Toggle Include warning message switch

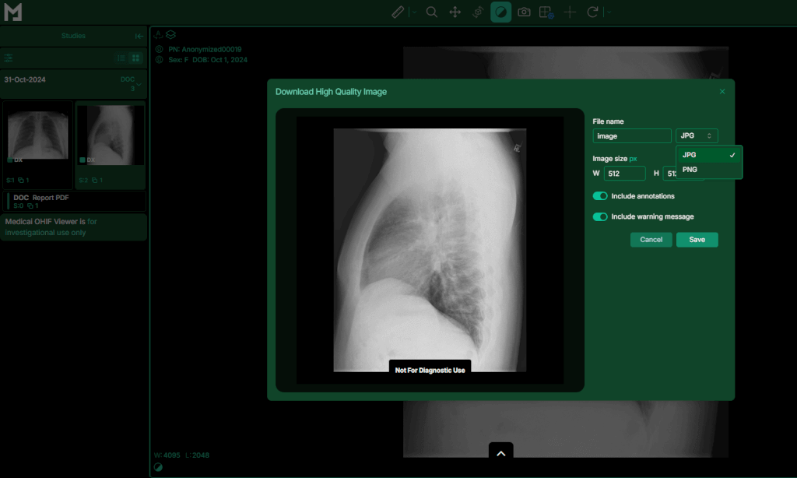[600, 217]
